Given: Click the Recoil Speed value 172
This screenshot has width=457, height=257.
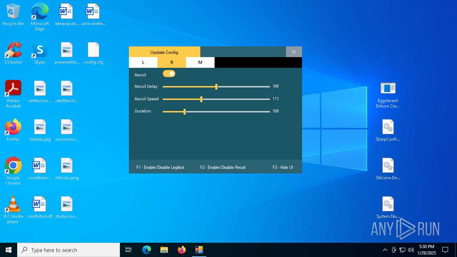Looking at the screenshot, I should (276, 99).
